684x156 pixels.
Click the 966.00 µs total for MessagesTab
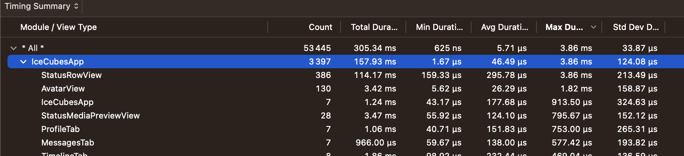(x=376, y=142)
